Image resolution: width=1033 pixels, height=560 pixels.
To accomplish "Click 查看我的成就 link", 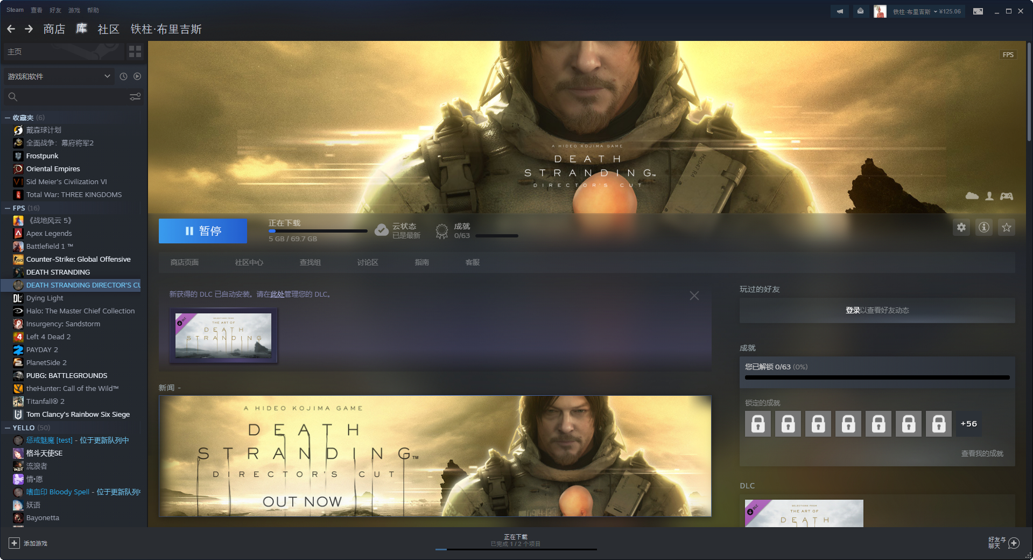I will pyautogui.click(x=982, y=453).
